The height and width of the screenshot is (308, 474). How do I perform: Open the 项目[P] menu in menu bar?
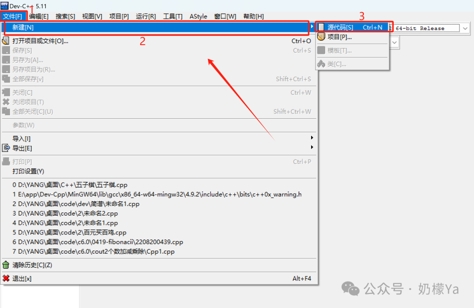coord(119,16)
